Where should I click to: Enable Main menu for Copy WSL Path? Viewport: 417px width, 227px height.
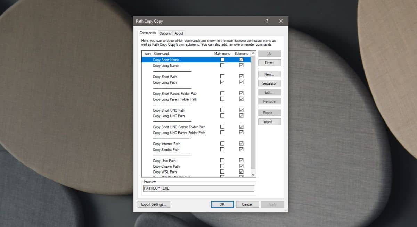222,172
